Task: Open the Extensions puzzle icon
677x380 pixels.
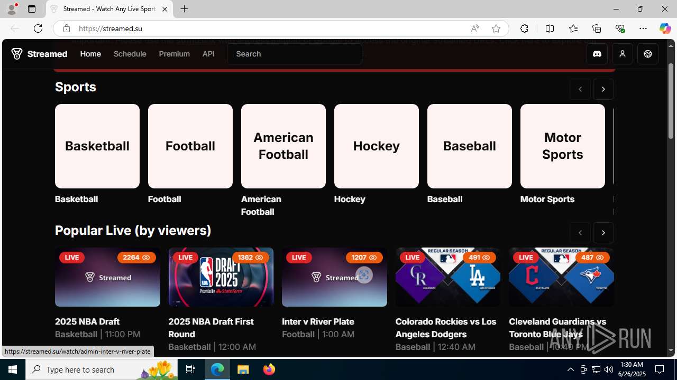Action: pyautogui.click(x=524, y=28)
